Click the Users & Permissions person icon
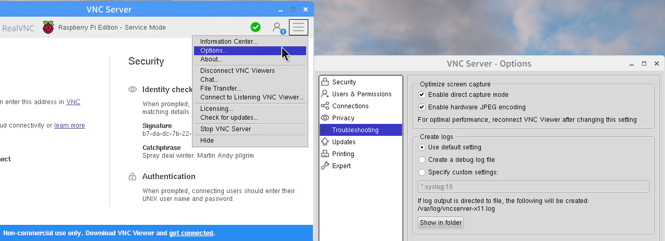665x241 pixels. click(x=325, y=94)
